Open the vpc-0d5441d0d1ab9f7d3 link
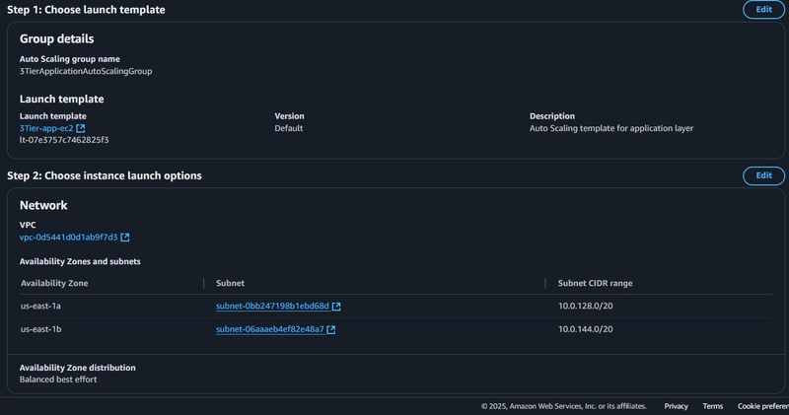 tap(68, 237)
